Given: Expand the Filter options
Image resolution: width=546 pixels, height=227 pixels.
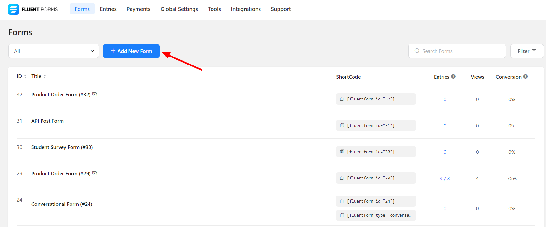Looking at the screenshot, I should click(527, 51).
